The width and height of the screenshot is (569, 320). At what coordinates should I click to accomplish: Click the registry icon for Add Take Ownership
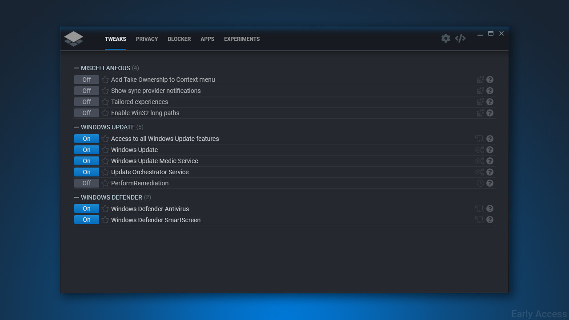[480, 80]
